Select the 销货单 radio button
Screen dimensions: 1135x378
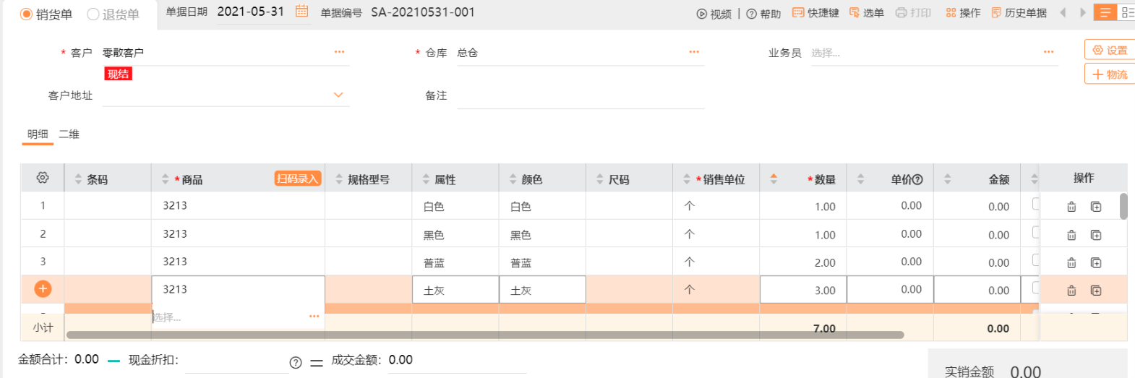point(26,14)
